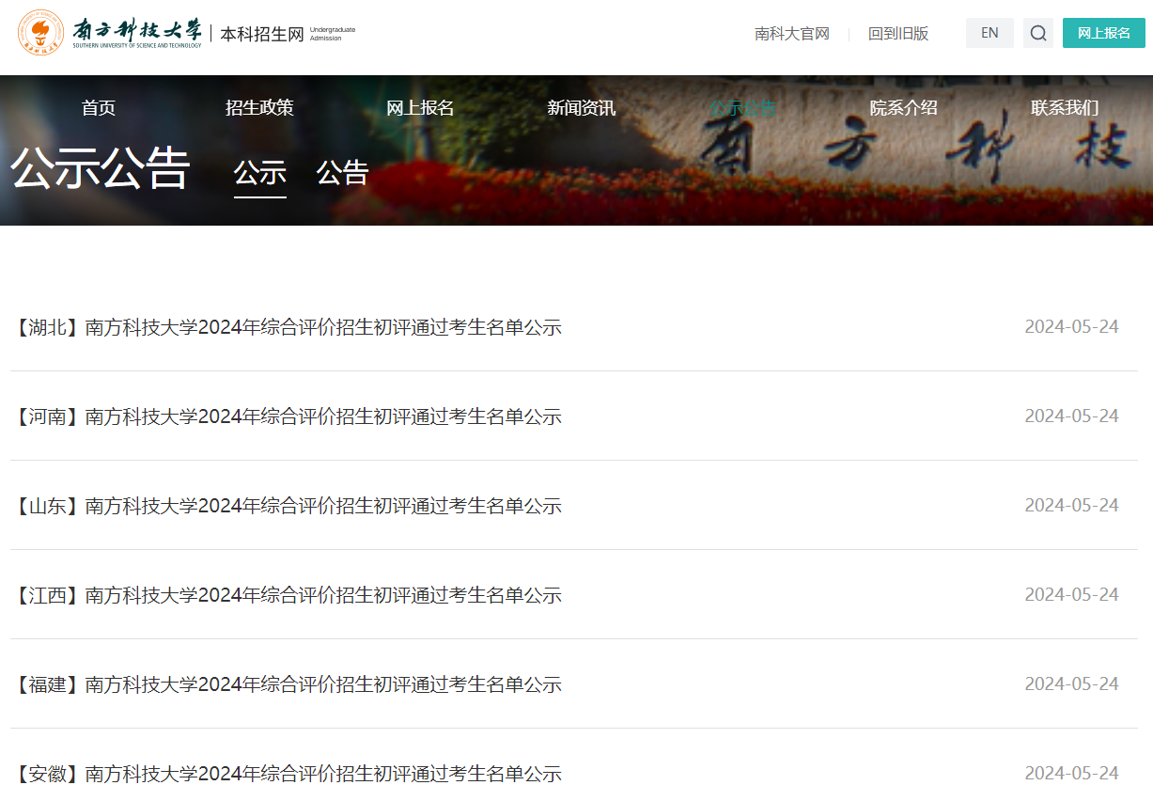1153x801 pixels.
Task: Open the 【福建】 admission list announcement
Action: pyautogui.click(x=287, y=684)
